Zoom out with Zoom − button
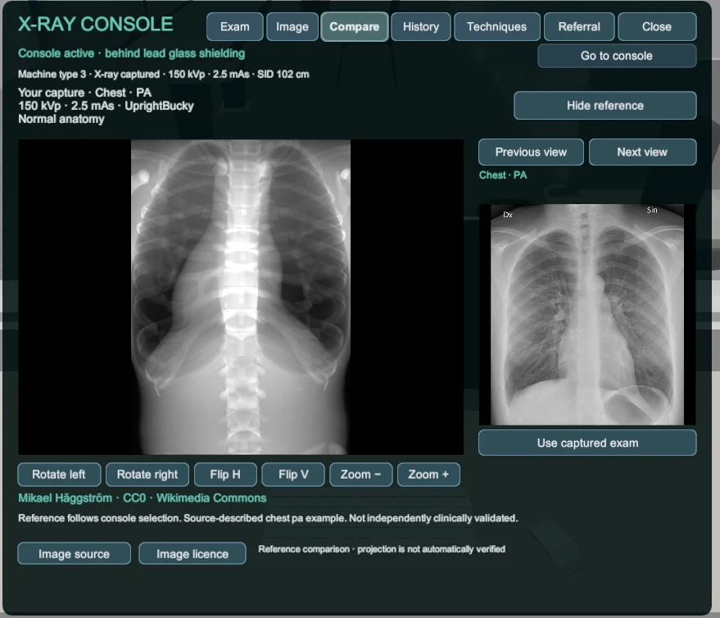Viewport: 720px width, 618px height. tap(361, 475)
